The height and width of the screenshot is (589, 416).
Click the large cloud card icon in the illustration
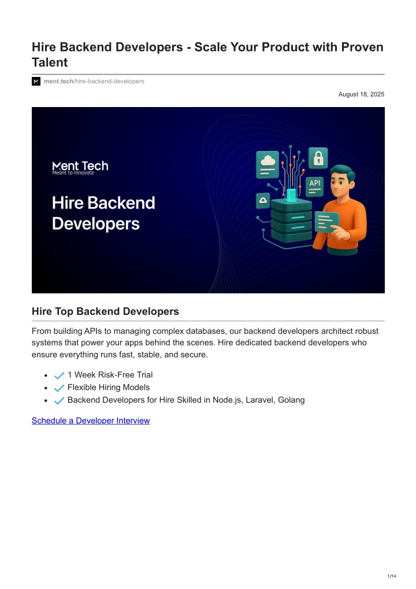pyautogui.click(x=268, y=164)
